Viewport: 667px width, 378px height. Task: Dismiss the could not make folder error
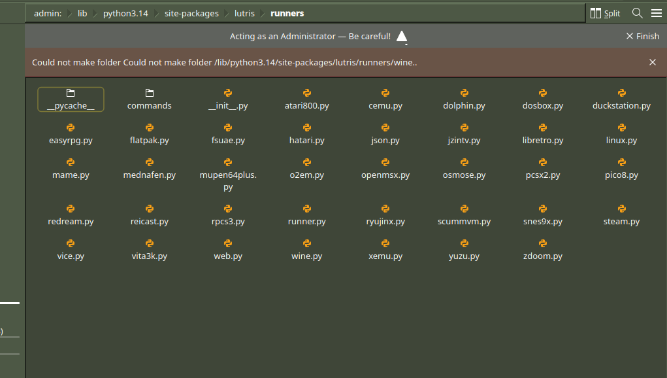(x=653, y=62)
